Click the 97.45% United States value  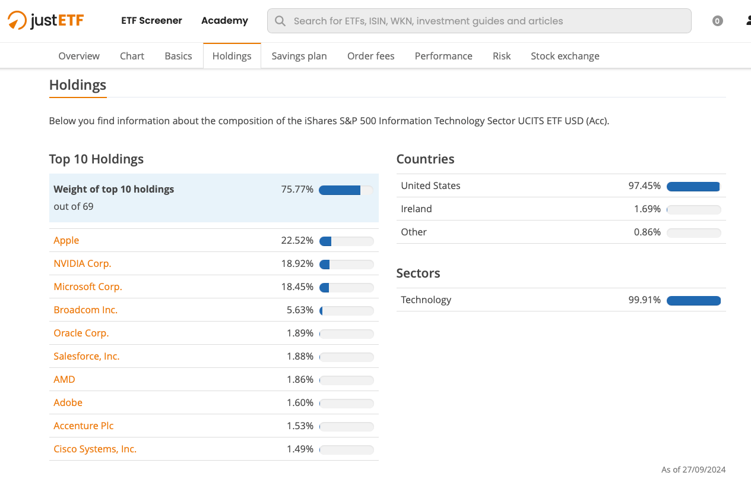(645, 185)
